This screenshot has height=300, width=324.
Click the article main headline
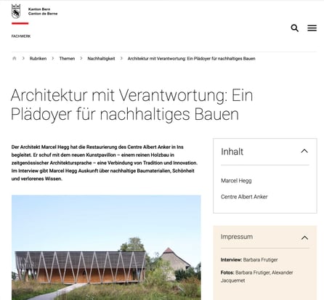tap(131, 105)
